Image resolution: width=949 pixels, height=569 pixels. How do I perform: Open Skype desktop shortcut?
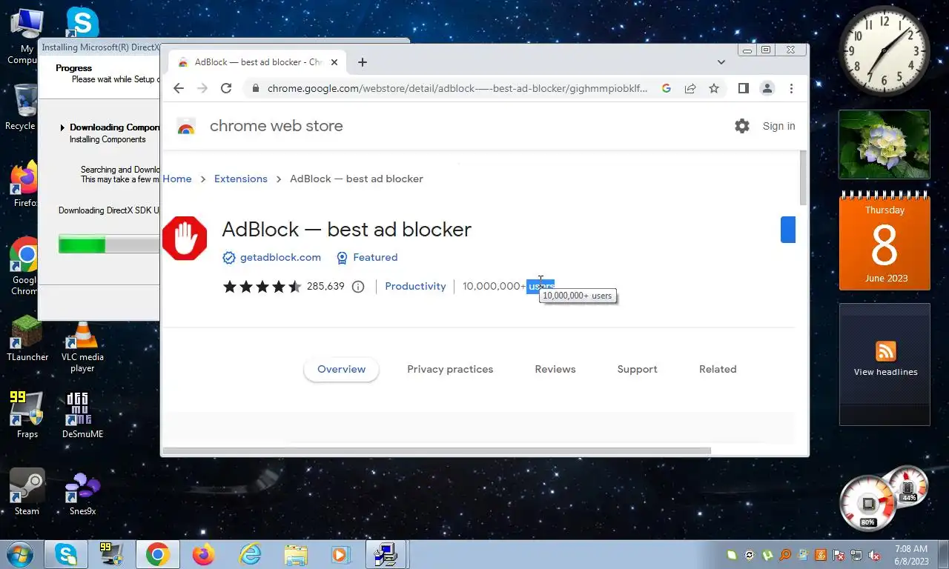click(82, 22)
